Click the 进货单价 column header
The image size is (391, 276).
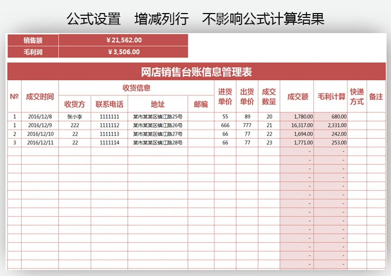[225, 97]
